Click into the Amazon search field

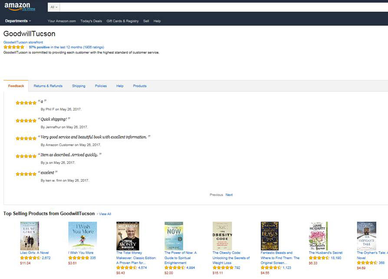tap(224, 7)
